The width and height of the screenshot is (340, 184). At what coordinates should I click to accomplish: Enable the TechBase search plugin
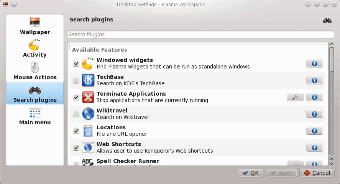76,80
